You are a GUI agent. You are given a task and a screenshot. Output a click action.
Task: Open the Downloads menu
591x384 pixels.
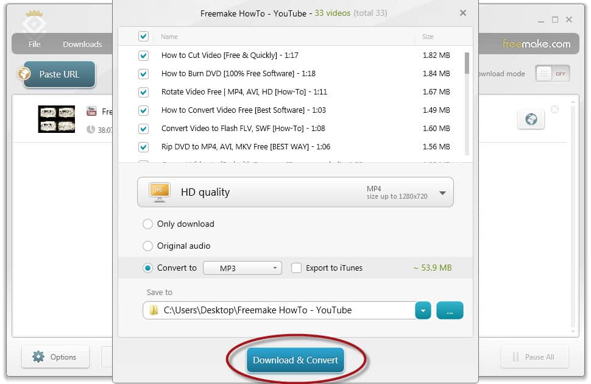82,44
